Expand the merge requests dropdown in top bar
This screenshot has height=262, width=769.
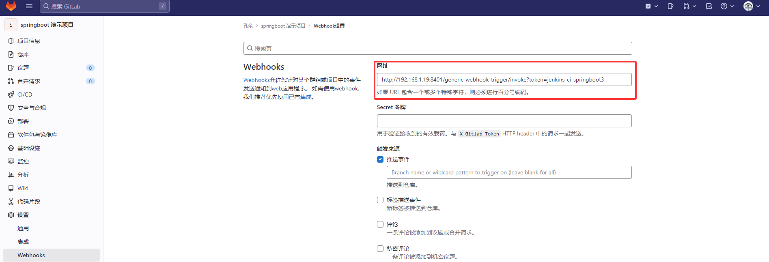689,6
